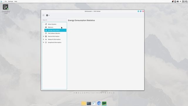
Task: Launch the Chromium browser dock icon
Action: (x=99, y=103)
